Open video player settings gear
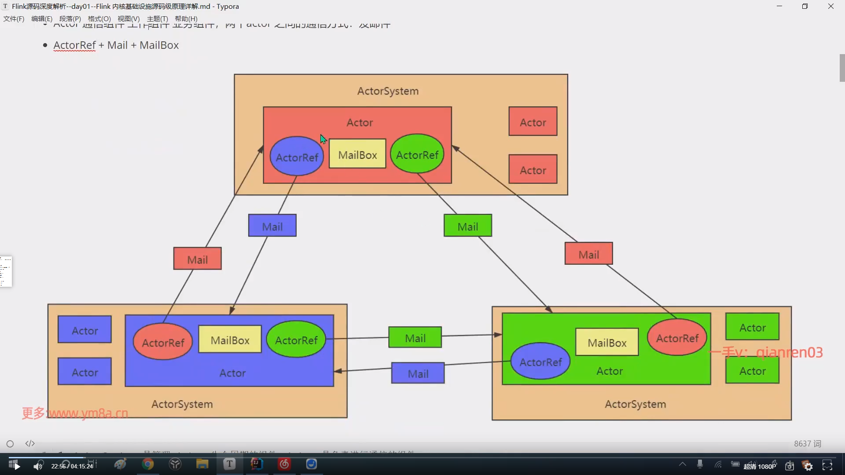This screenshot has width=845, height=475. click(x=808, y=466)
